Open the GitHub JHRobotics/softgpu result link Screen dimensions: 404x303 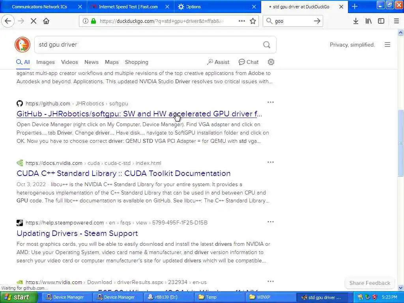139,114
